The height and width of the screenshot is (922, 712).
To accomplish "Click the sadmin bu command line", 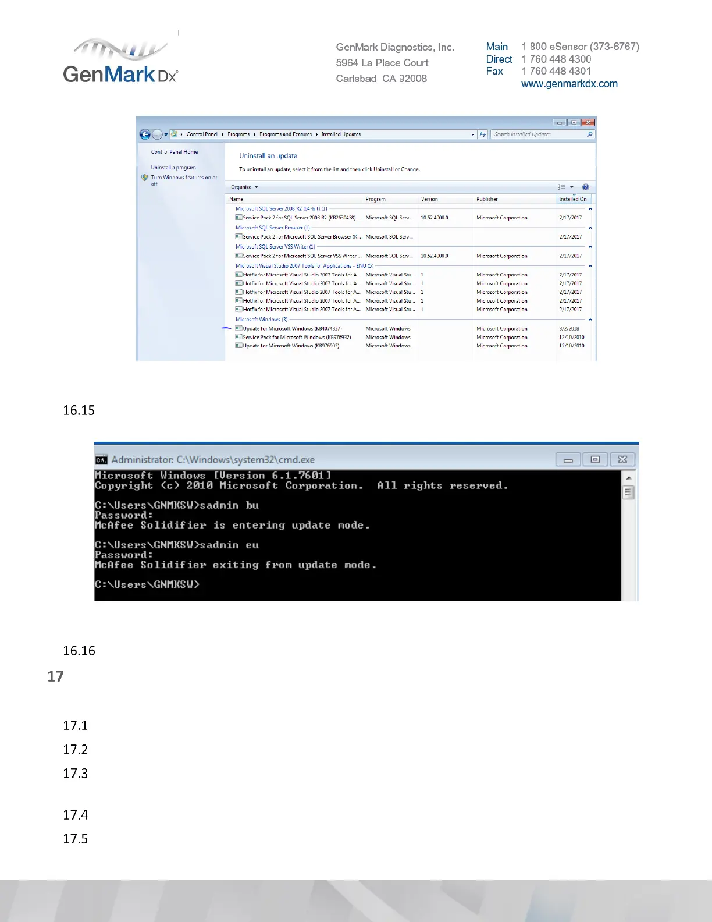I will (177, 505).
